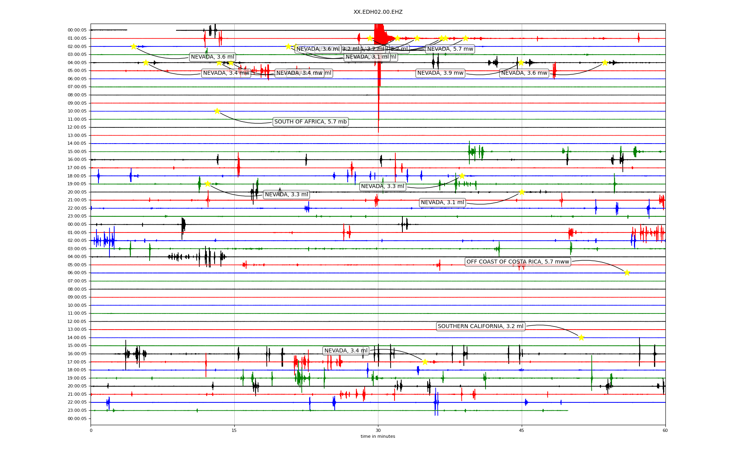Click the Costa Rica earthquake star marker

coord(627,273)
